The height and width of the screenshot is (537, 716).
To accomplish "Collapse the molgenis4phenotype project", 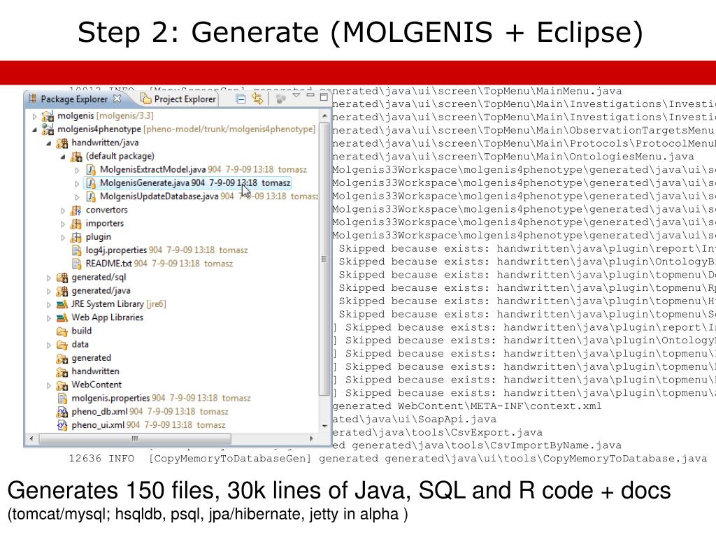I will (34, 129).
